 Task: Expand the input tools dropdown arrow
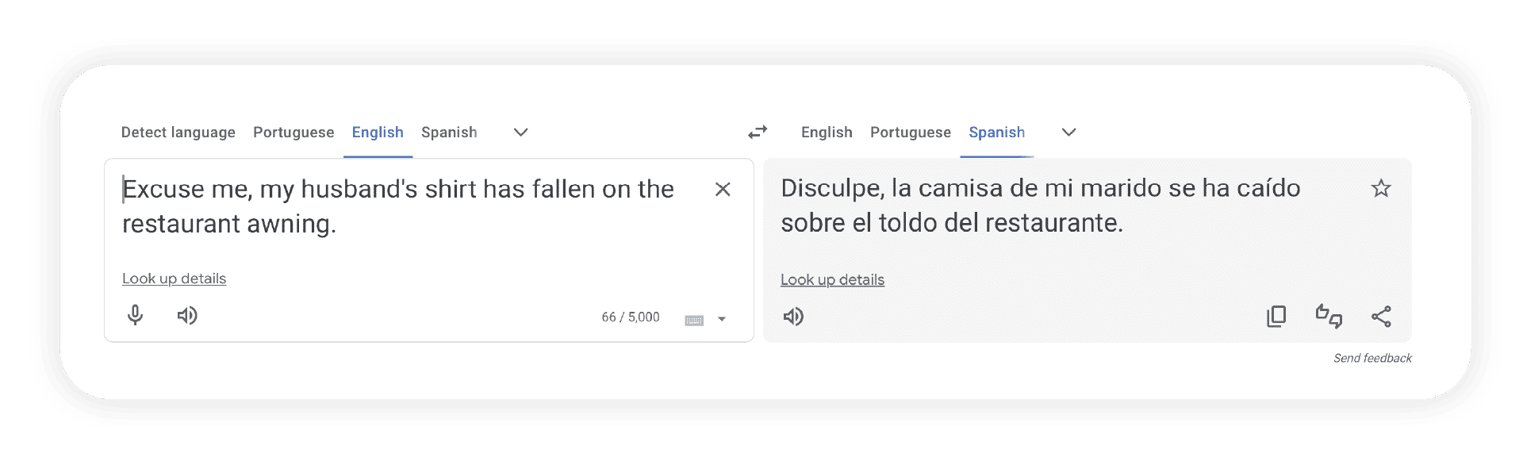(x=722, y=320)
